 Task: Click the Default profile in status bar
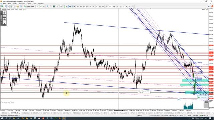point(139,116)
